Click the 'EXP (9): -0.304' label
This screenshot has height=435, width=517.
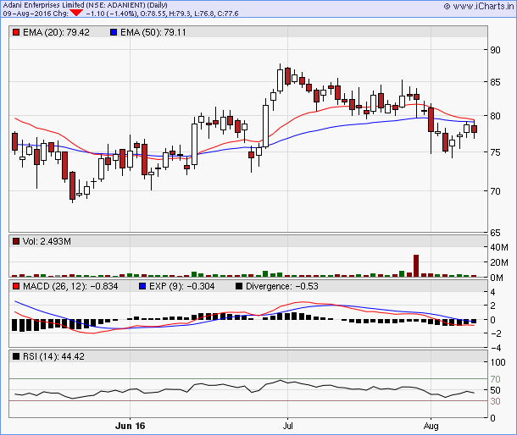(181, 286)
